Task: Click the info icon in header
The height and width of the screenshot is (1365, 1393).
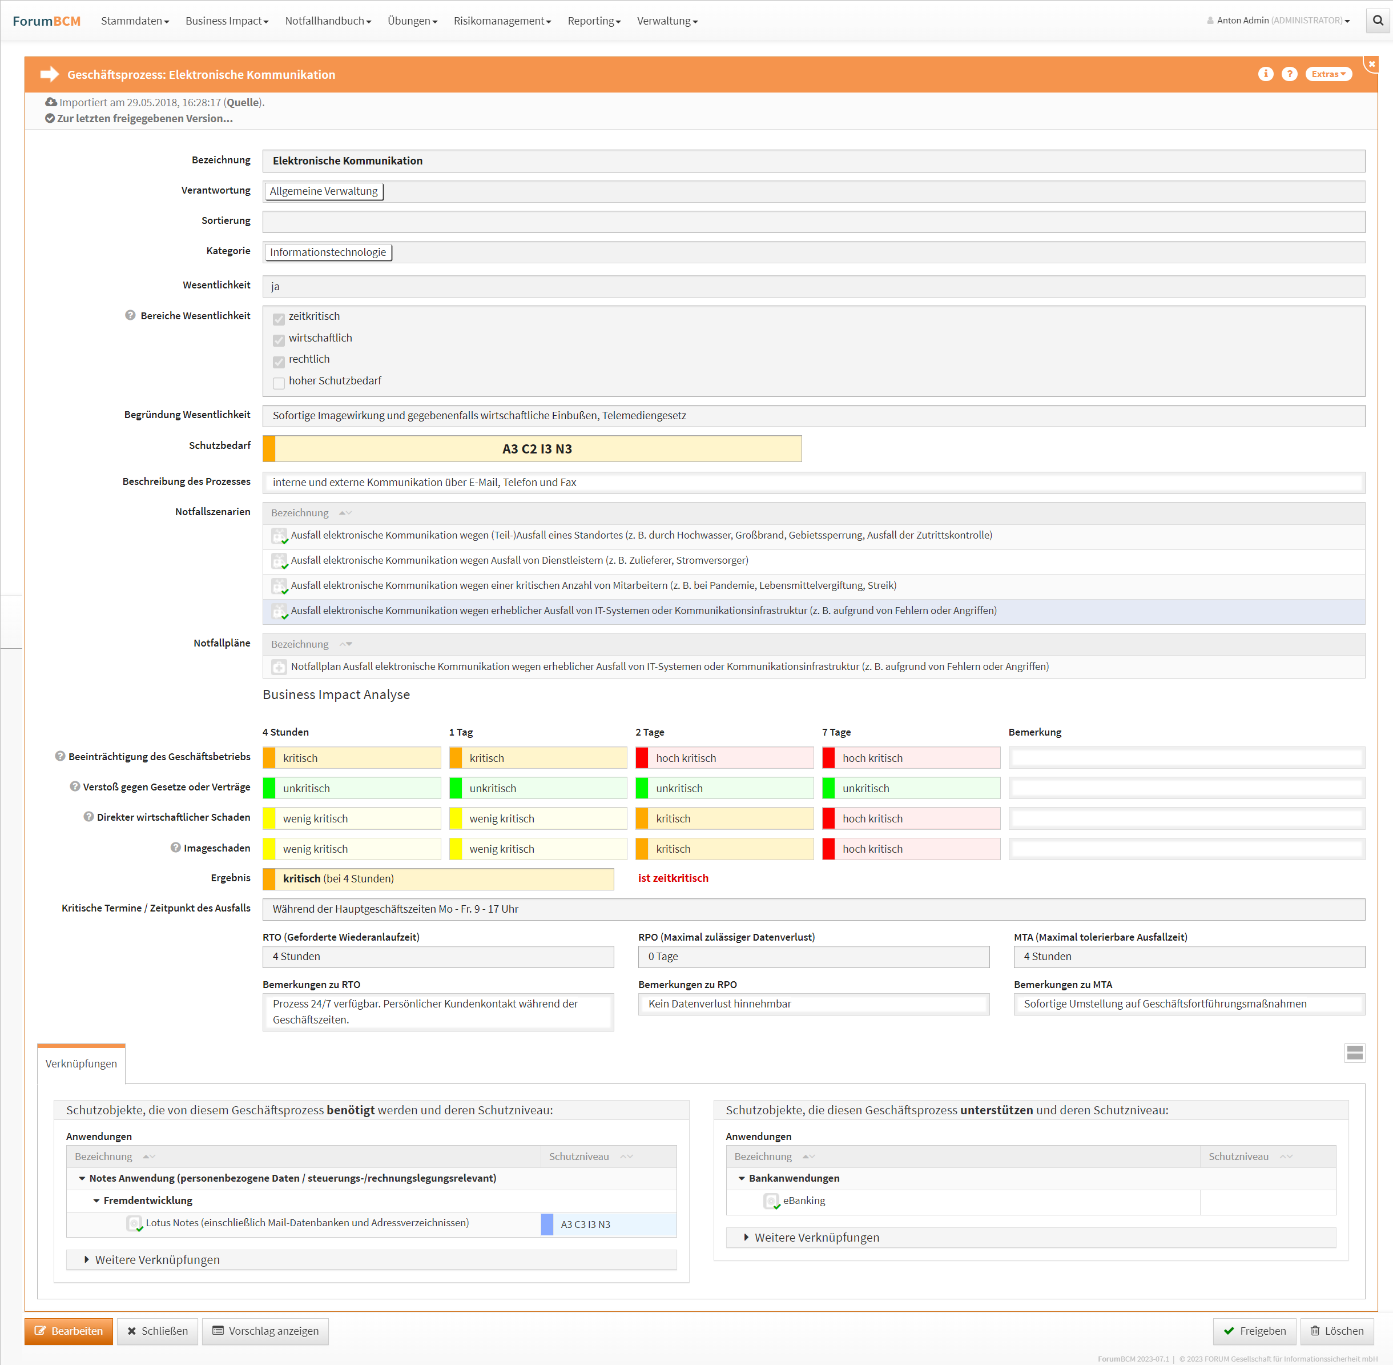Action: (1266, 74)
